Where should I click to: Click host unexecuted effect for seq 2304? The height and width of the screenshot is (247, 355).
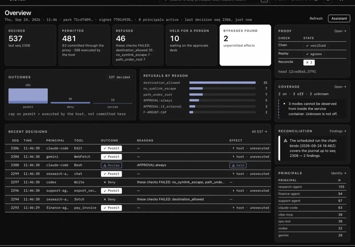[251, 157]
